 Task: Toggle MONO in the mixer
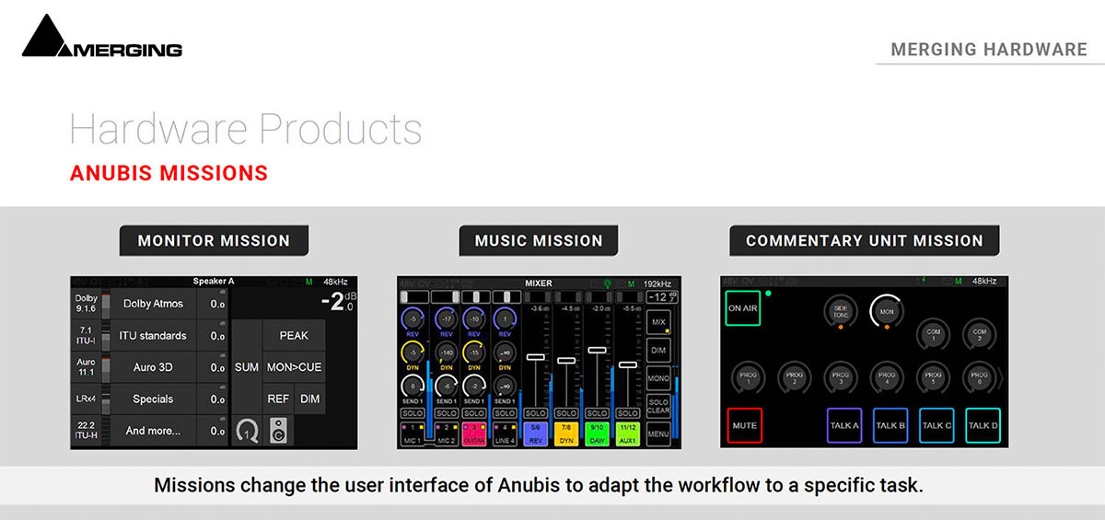657,378
